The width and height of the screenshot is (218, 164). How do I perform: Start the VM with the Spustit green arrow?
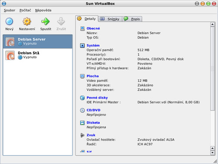(x=45, y=21)
